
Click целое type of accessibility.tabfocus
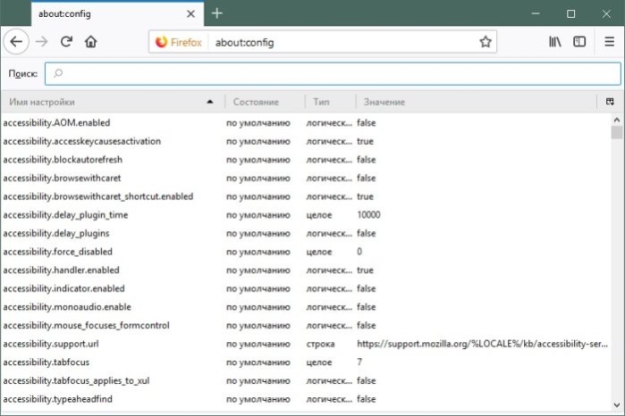pos(319,362)
